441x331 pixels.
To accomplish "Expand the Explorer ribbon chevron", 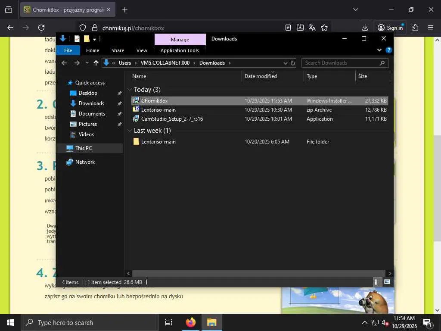I will pos(379,50).
